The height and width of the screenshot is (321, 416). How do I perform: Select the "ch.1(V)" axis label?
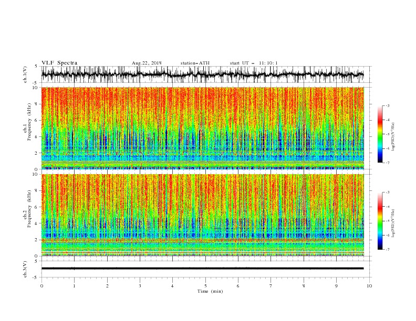tap(25, 74)
